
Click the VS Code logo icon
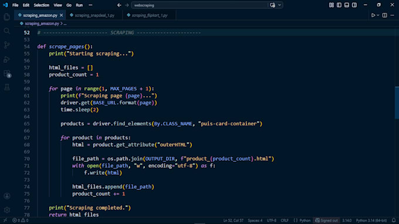(x=5, y=5)
